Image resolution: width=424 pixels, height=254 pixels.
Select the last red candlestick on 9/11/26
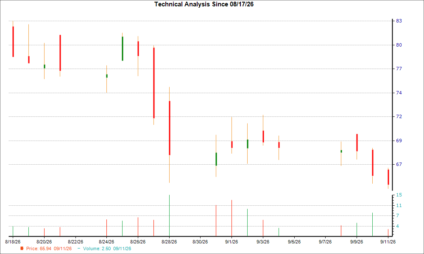pyautogui.click(x=388, y=177)
